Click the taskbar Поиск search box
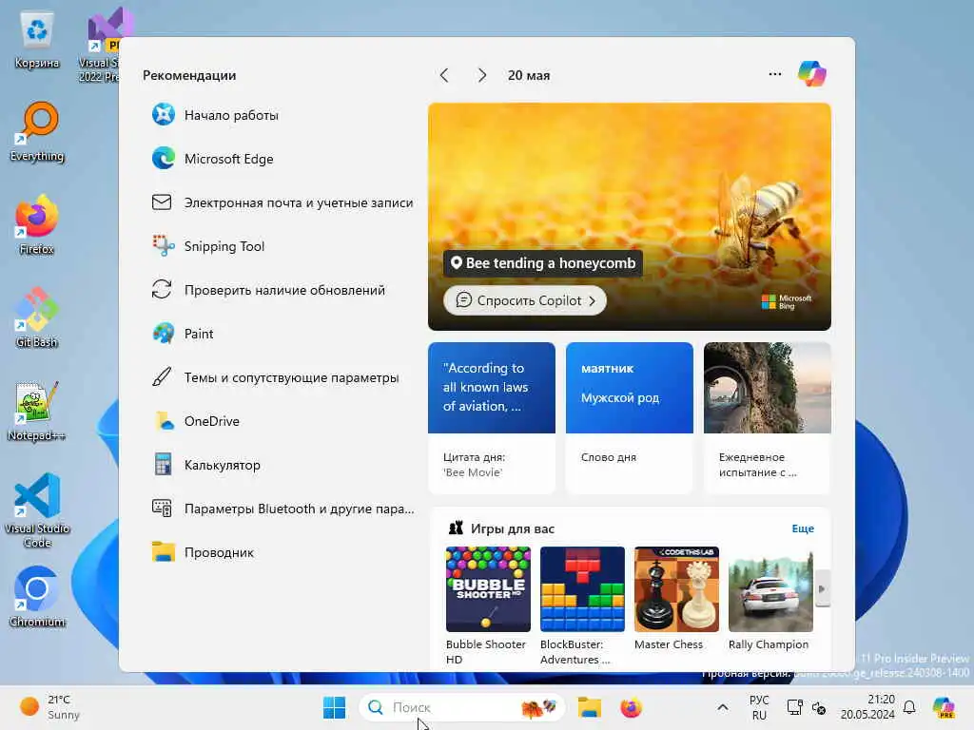The width and height of the screenshot is (974, 730). pos(461,707)
